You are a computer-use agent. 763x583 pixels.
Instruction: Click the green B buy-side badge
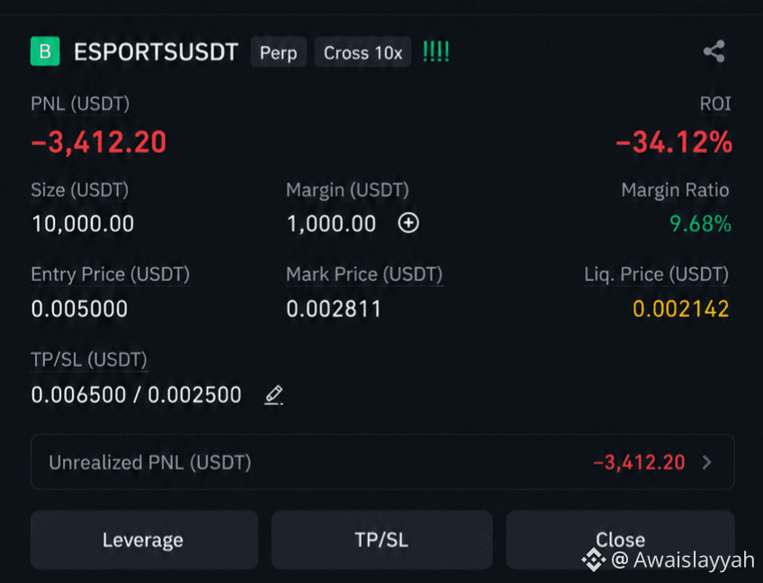pyautogui.click(x=45, y=51)
